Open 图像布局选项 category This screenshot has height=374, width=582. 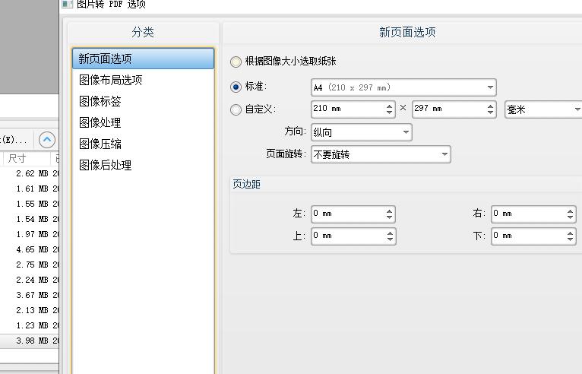pos(111,80)
